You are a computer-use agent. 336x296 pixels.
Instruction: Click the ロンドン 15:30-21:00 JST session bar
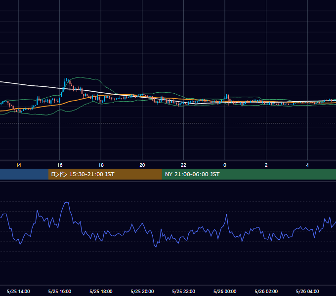point(105,174)
